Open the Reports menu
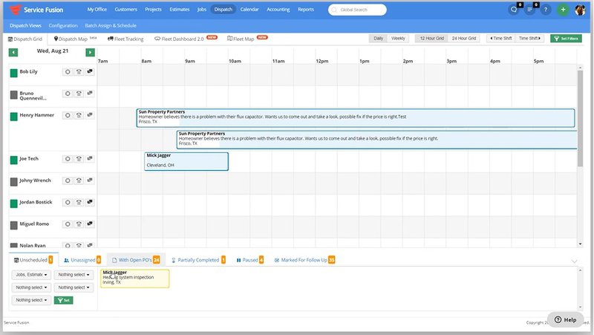The image size is (594, 335). [306, 10]
